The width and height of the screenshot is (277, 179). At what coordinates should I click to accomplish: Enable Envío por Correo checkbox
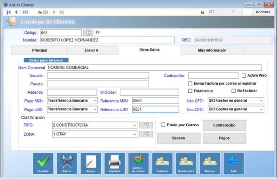[163, 125]
